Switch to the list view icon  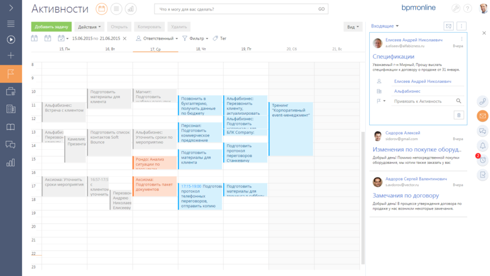click(x=116, y=9)
